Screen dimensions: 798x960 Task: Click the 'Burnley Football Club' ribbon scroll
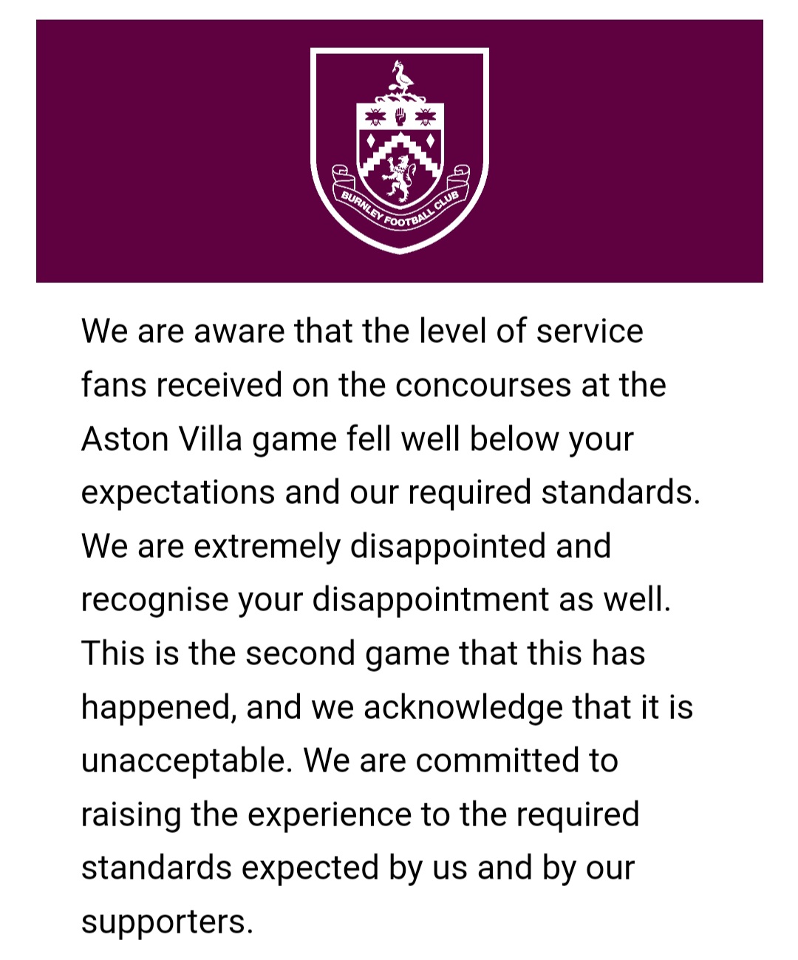pyautogui.click(x=400, y=201)
